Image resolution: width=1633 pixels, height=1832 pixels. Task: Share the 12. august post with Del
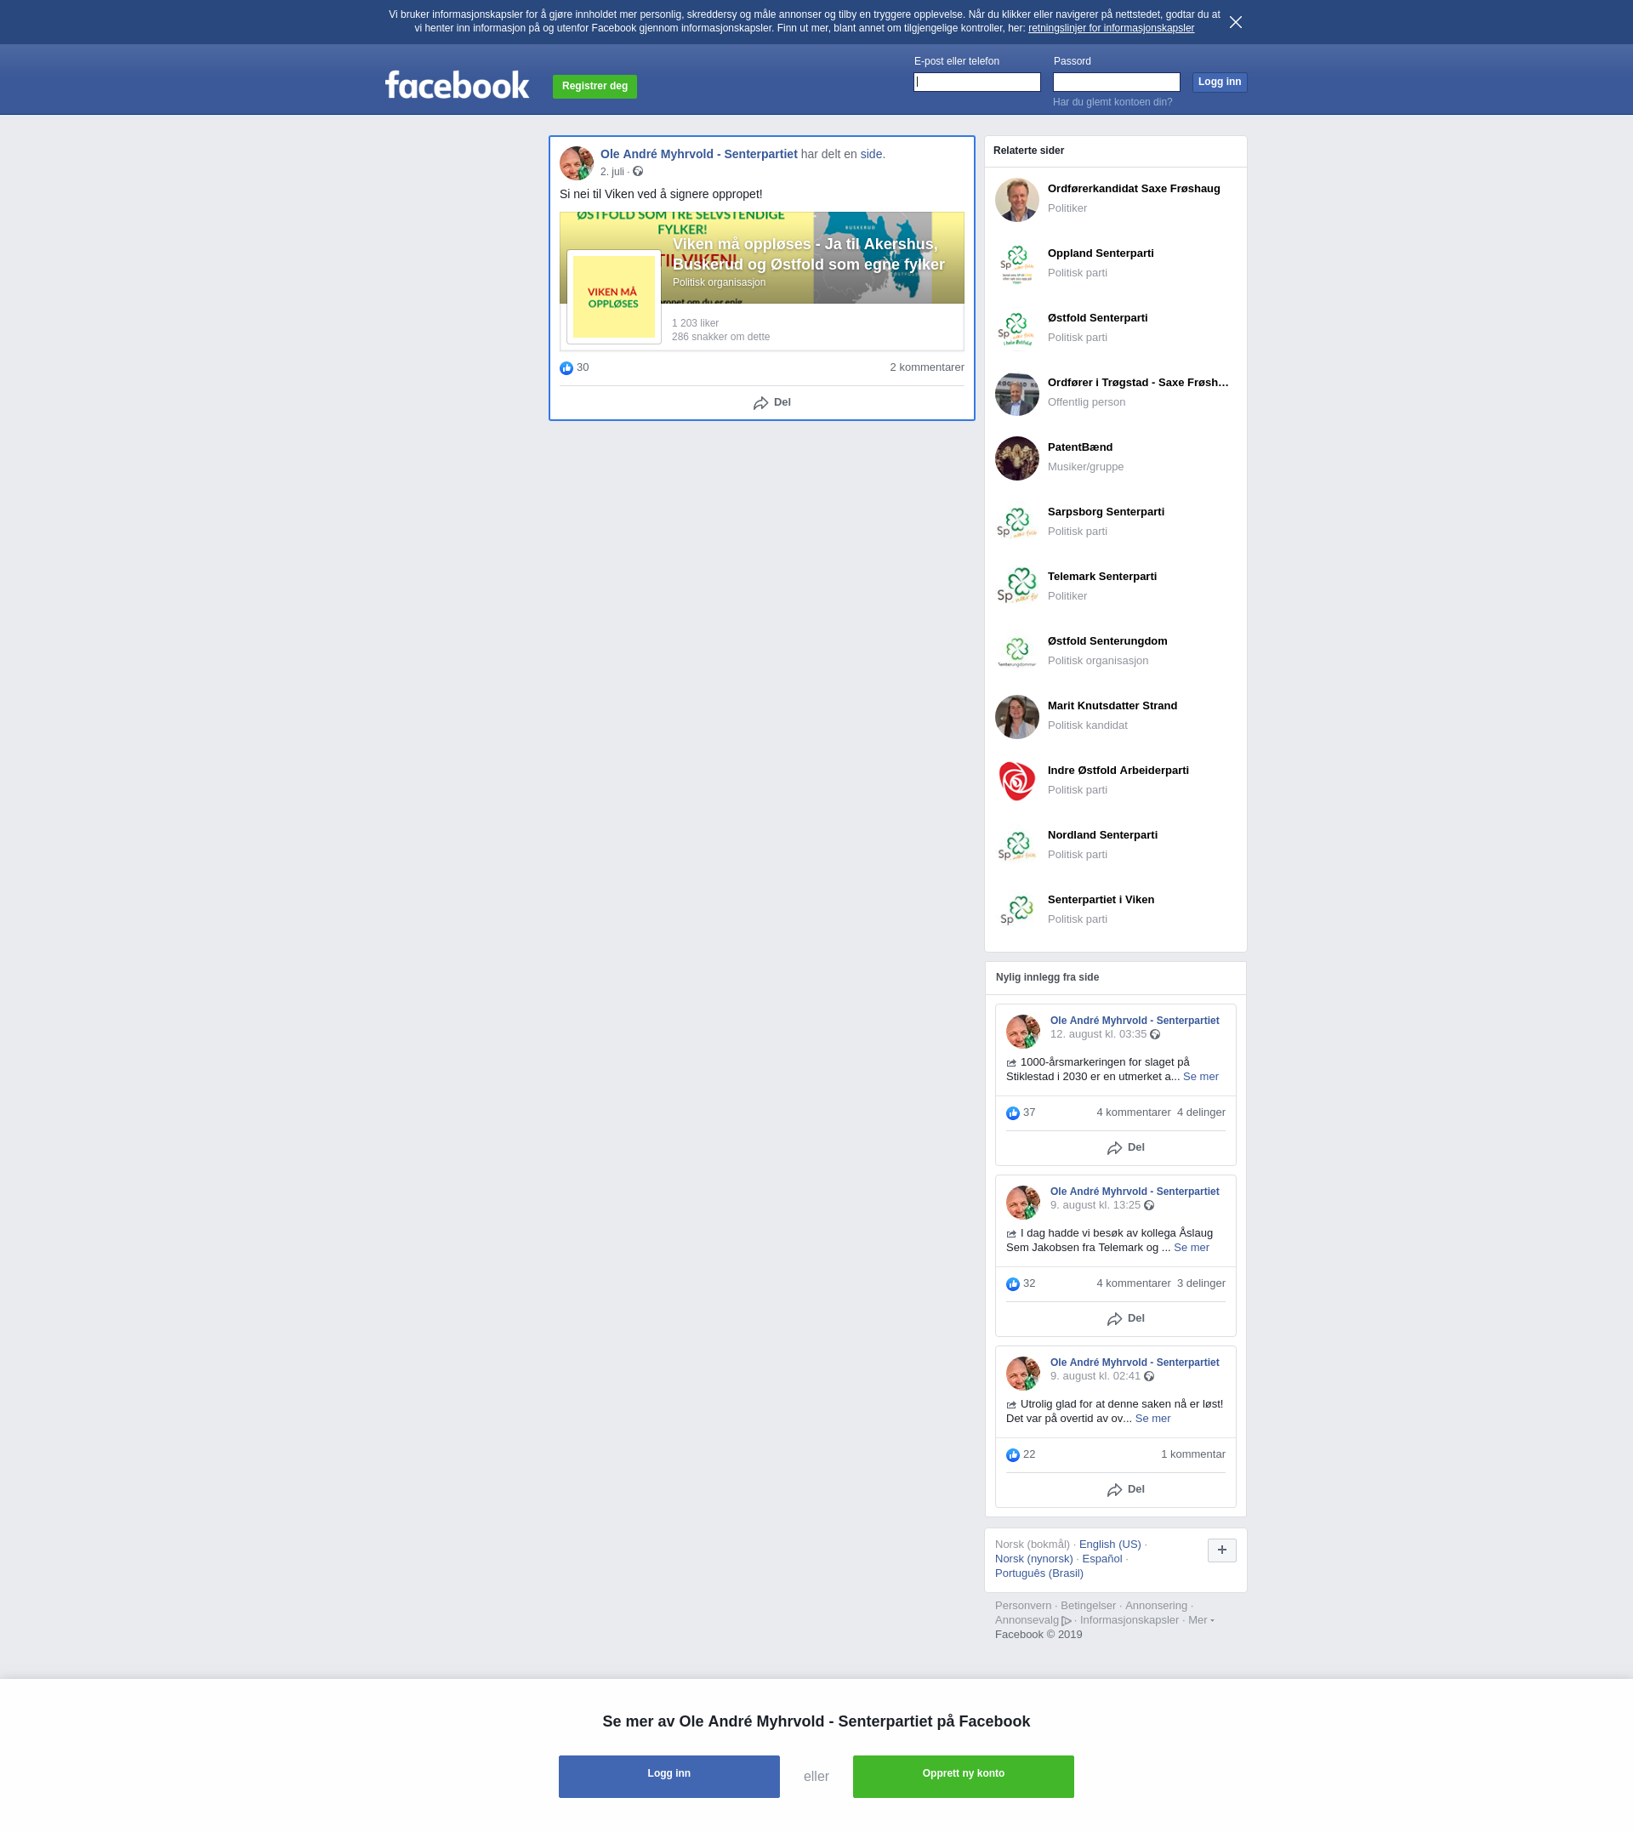(1125, 1147)
